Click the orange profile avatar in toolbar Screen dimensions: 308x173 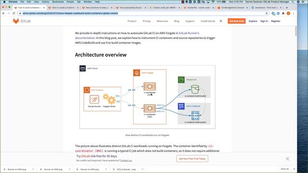tap(288, 13)
